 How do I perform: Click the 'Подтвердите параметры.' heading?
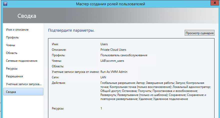71,31
